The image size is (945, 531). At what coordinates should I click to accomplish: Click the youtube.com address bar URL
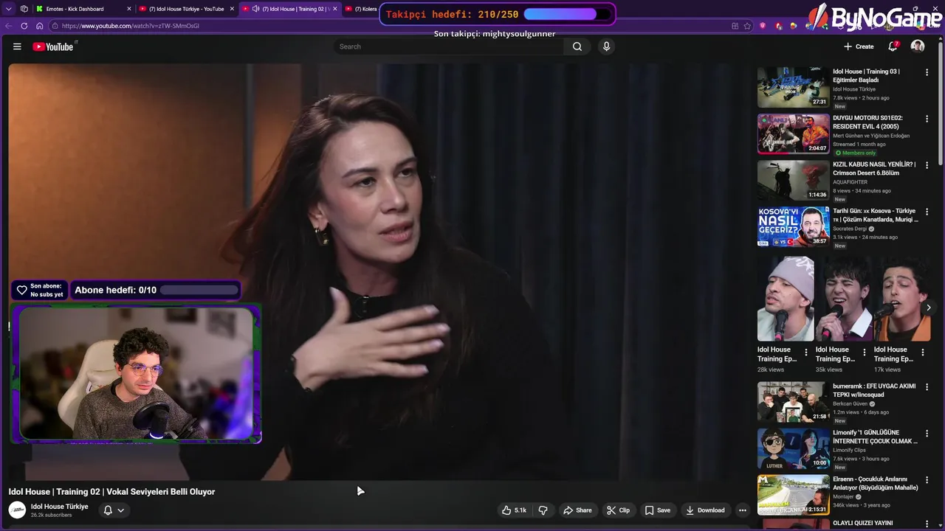(x=131, y=26)
